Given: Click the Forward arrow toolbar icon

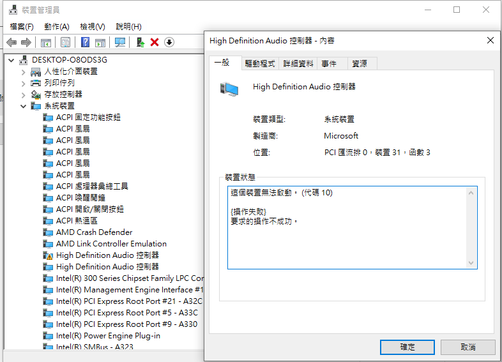Looking at the screenshot, I should pyautogui.click(x=26, y=42).
